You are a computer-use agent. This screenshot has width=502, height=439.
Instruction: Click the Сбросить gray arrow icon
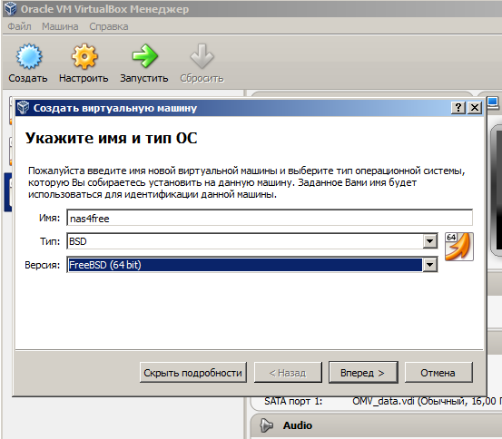202,56
